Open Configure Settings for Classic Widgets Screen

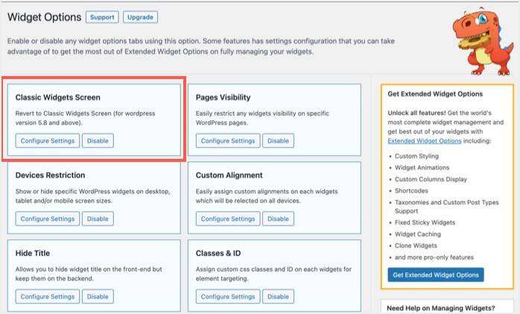(48, 141)
